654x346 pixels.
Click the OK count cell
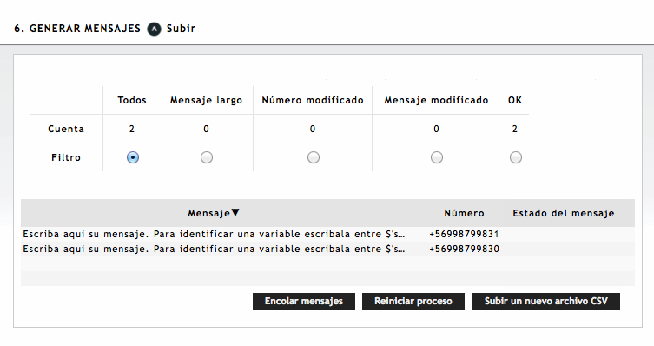click(514, 129)
